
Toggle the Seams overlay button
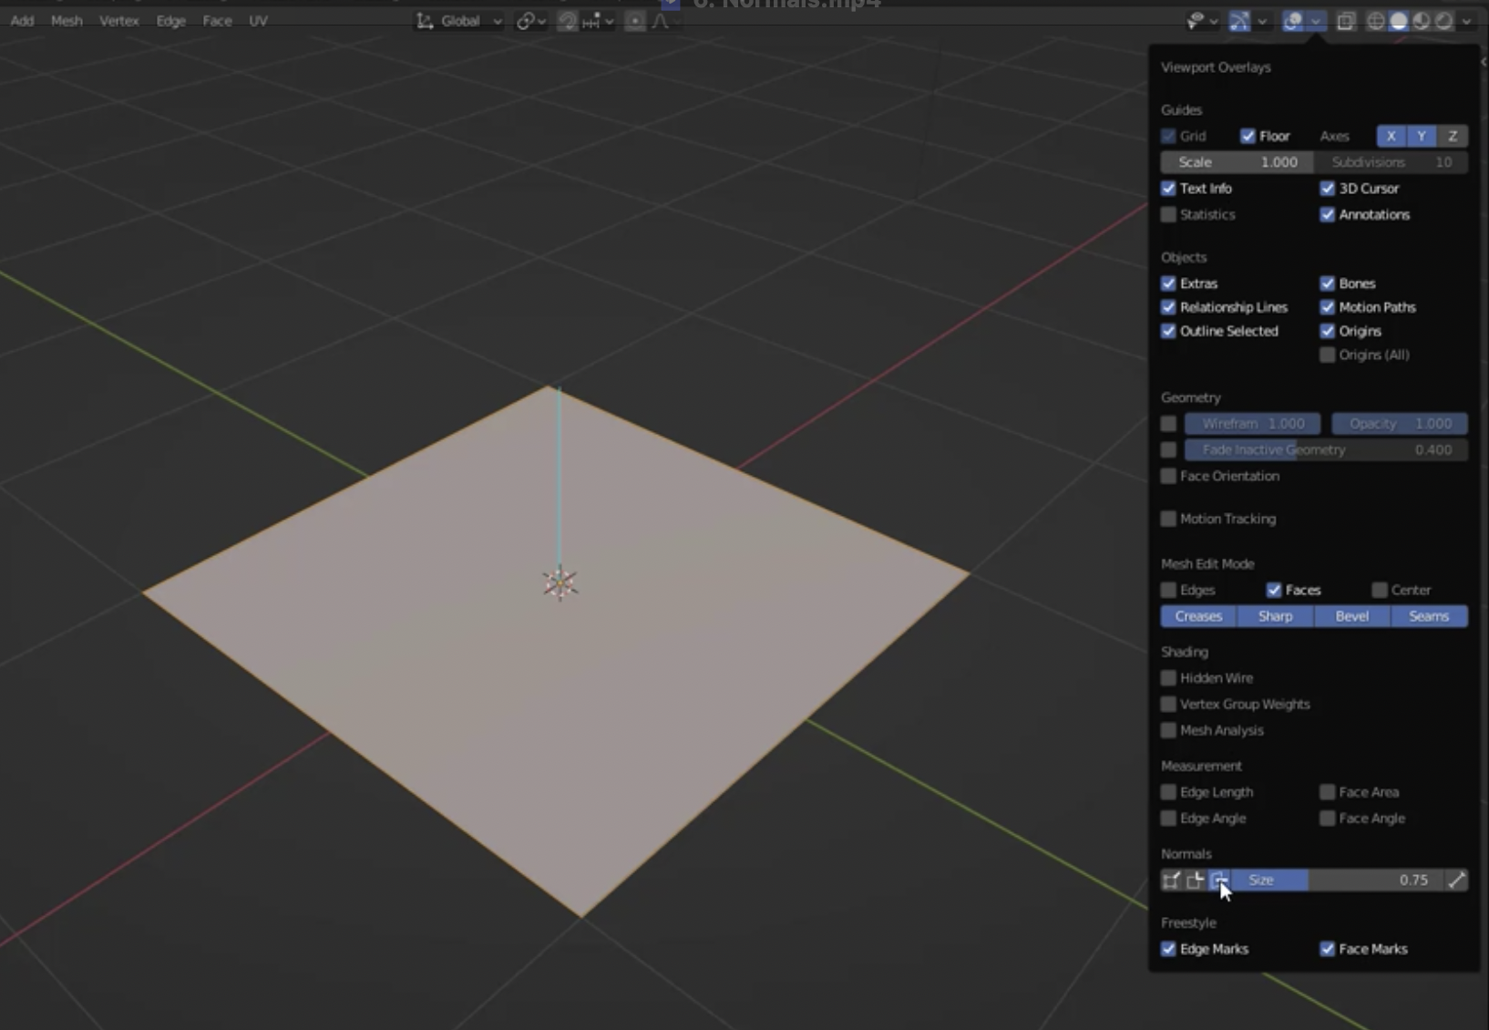[1429, 616]
